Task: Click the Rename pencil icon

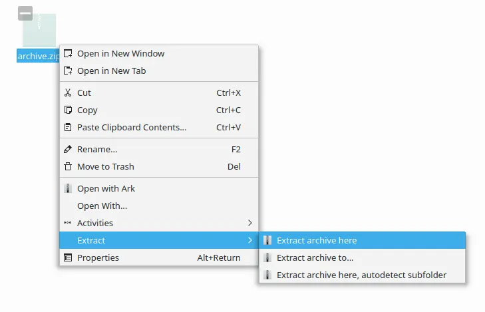Action: tap(68, 150)
